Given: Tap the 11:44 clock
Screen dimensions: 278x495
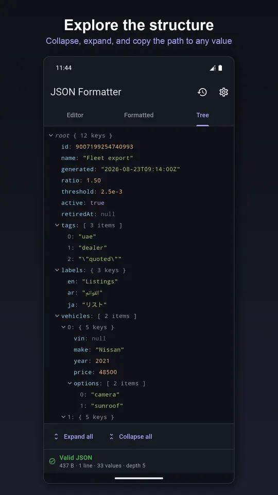Looking at the screenshot, I should pyautogui.click(x=64, y=68).
